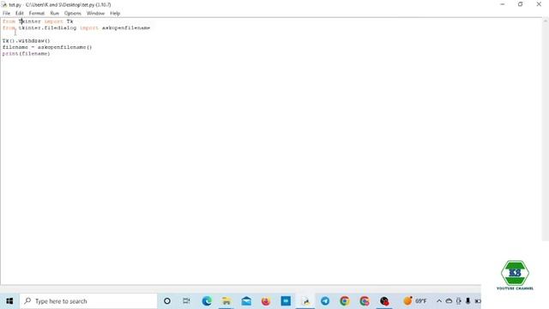Screen dimensions: 549x309
Task: Switch to the Python IDLE taskbar icon
Action: 305,301
